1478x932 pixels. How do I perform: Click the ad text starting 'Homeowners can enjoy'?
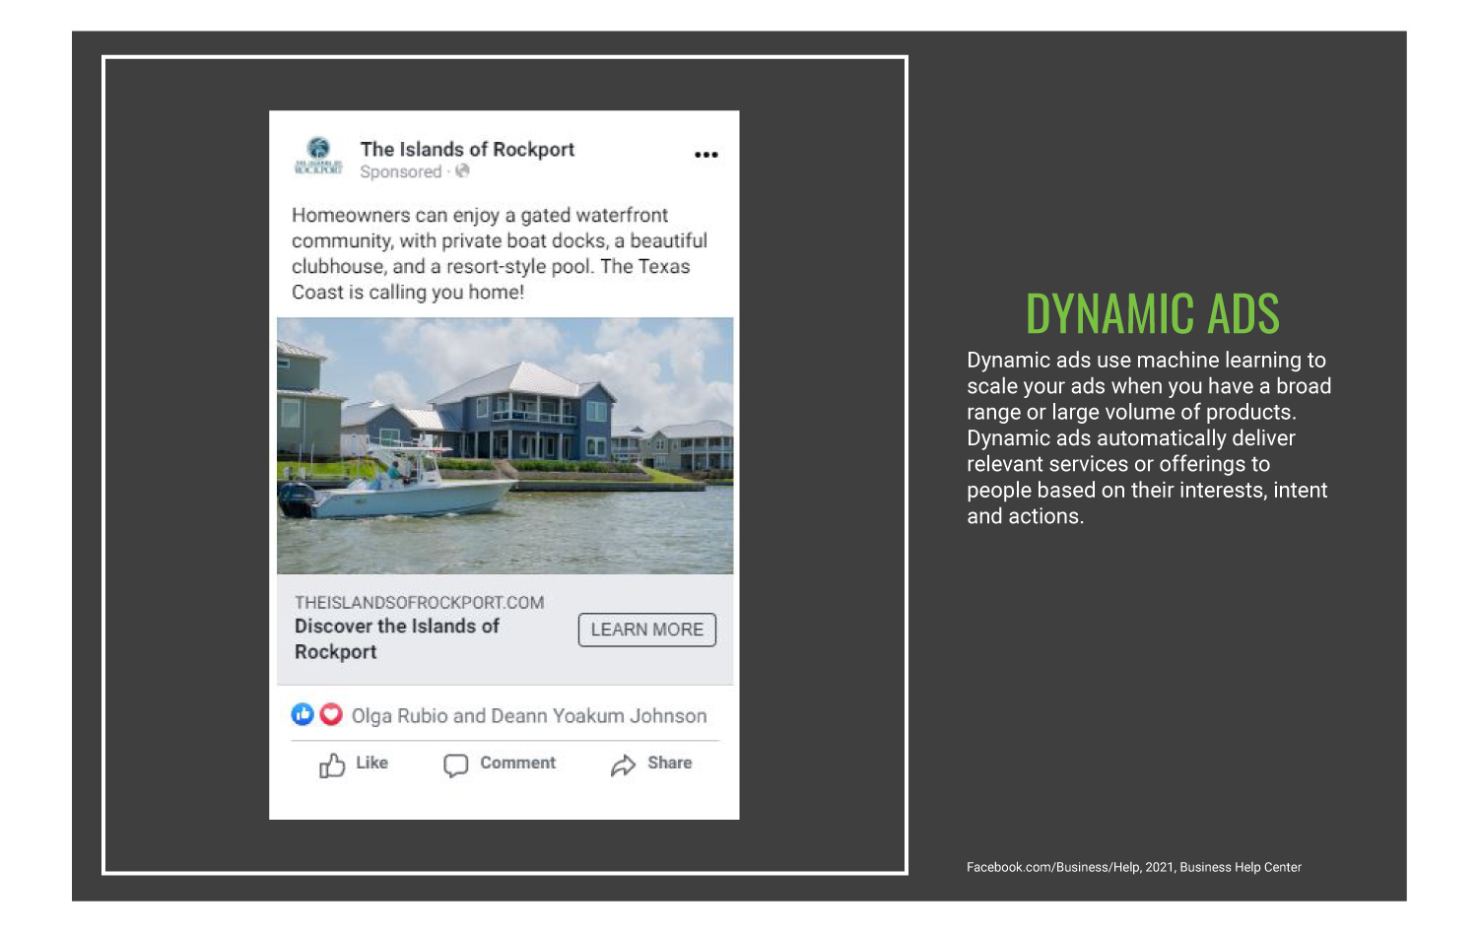tap(500, 253)
